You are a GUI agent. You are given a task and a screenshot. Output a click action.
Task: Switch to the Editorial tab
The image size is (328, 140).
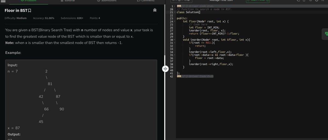pos(68,1)
